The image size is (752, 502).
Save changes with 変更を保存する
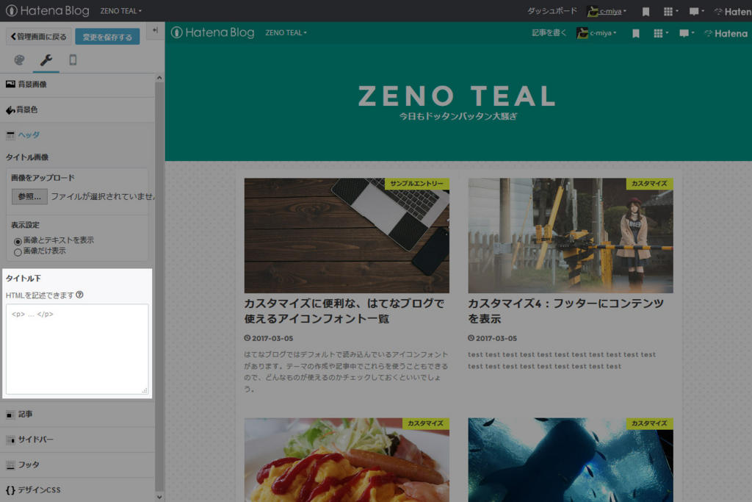[107, 37]
